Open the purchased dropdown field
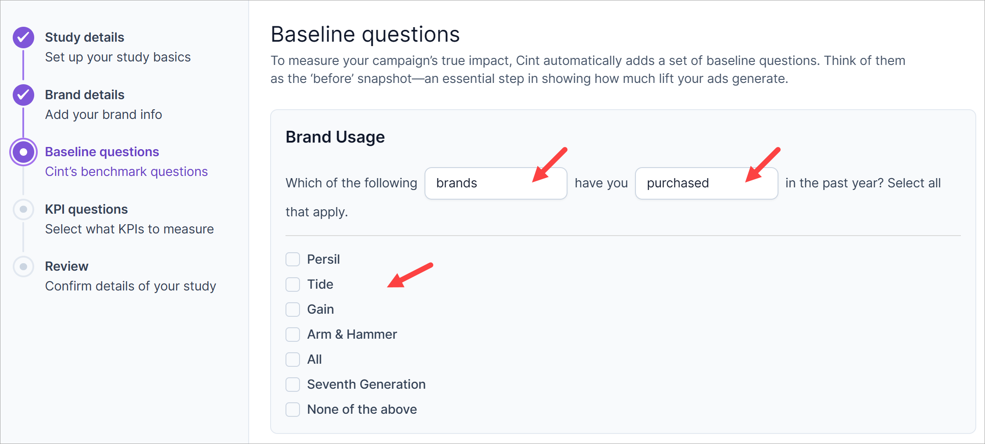 point(706,183)
